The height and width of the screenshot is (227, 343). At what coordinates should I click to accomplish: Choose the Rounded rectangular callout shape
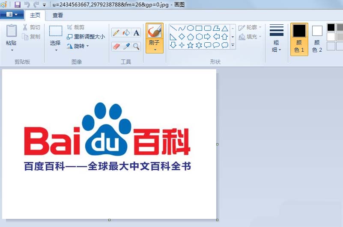click(208, 45)
